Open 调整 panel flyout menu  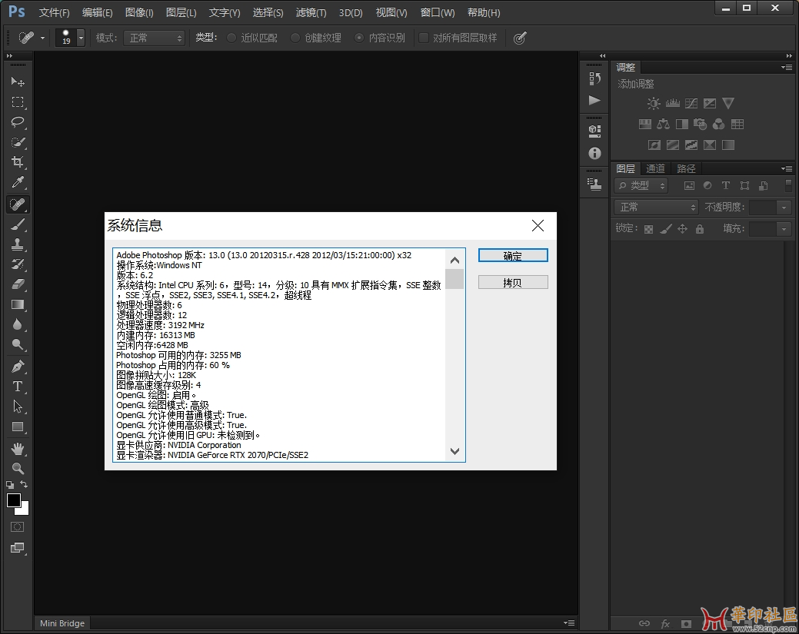coord(786,67)
